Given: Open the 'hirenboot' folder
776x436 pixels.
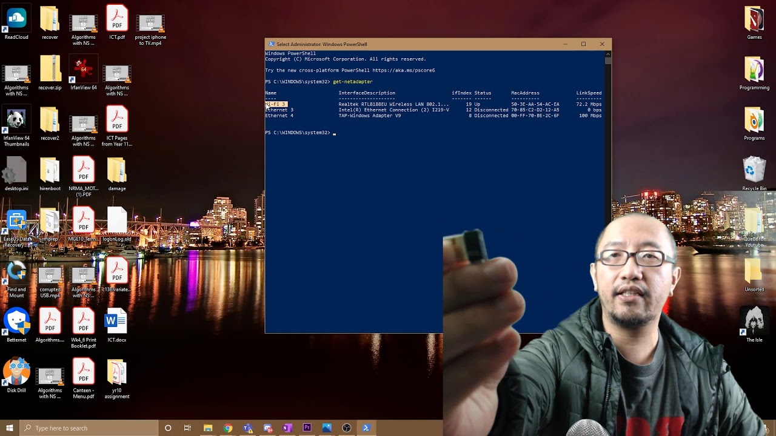Looking at the screenshot, I should coord(50,174).
